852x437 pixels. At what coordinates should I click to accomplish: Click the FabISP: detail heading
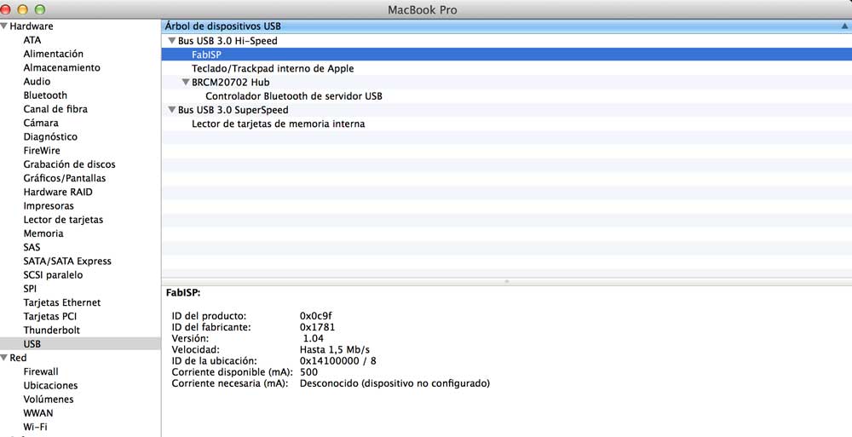tap(183, 292)
